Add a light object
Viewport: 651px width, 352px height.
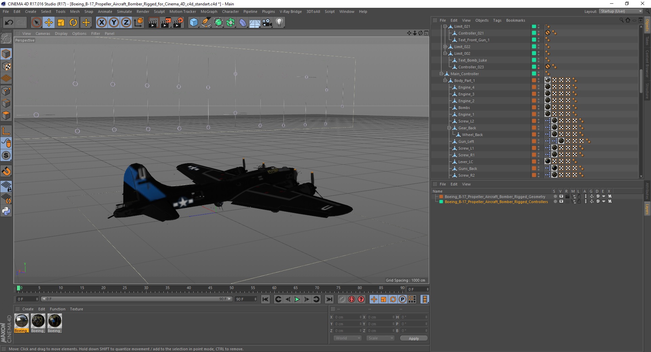pos(279,23)
